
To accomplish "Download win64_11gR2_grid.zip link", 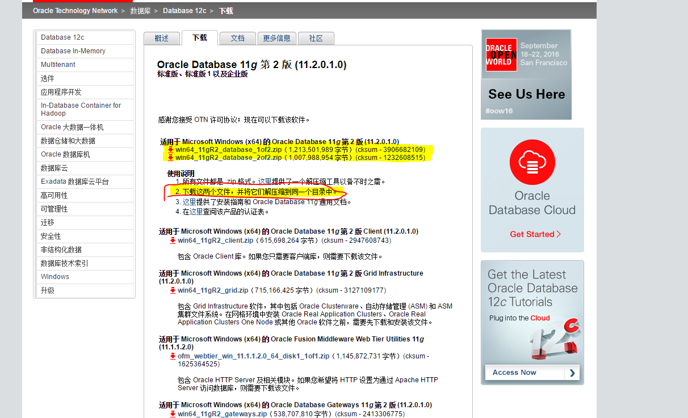I will click(x=213, y=290).
